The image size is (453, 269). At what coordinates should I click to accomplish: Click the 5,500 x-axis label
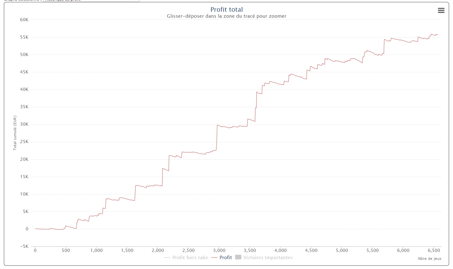373,250
